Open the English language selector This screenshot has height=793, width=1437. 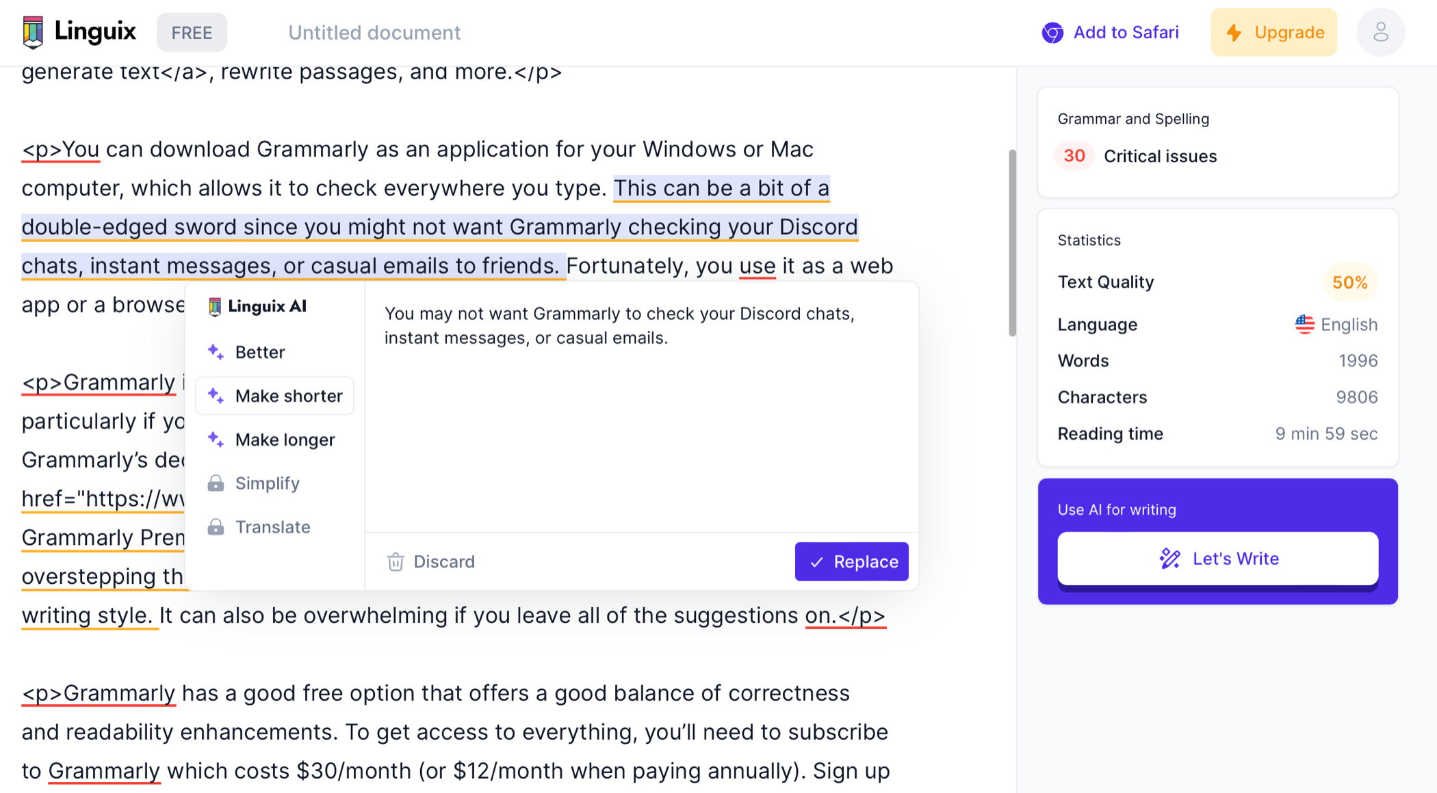point(1336,325)
